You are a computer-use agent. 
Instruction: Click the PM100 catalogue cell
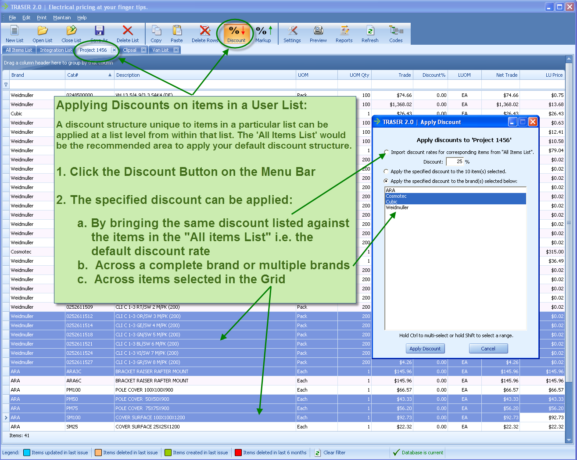[x=90, y=390]
